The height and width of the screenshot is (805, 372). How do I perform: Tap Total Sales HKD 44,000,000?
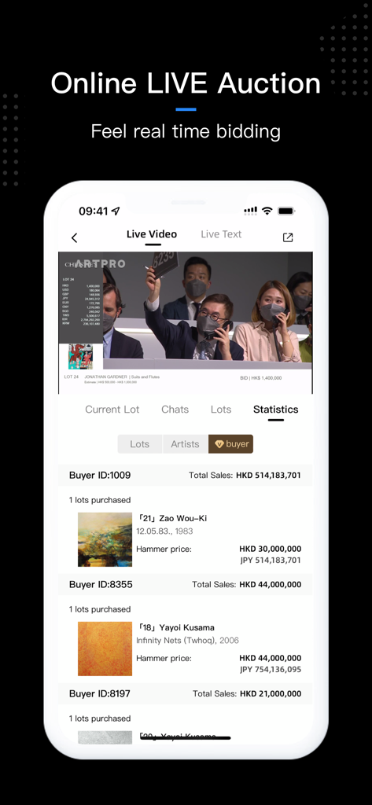pyautogui.click(x=247, y=584)
